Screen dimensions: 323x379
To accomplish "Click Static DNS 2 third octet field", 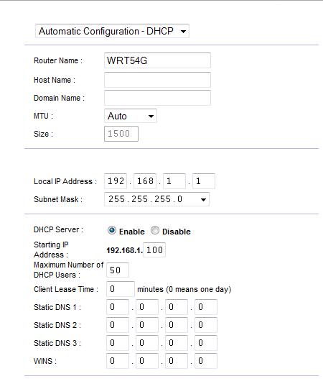I will [177, 325].
